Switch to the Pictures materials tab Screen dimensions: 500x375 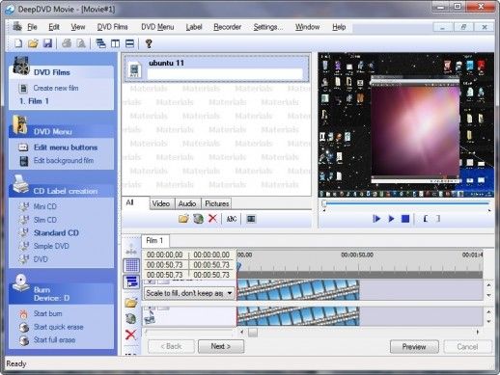pyautogui.click(x=217, y=203)
